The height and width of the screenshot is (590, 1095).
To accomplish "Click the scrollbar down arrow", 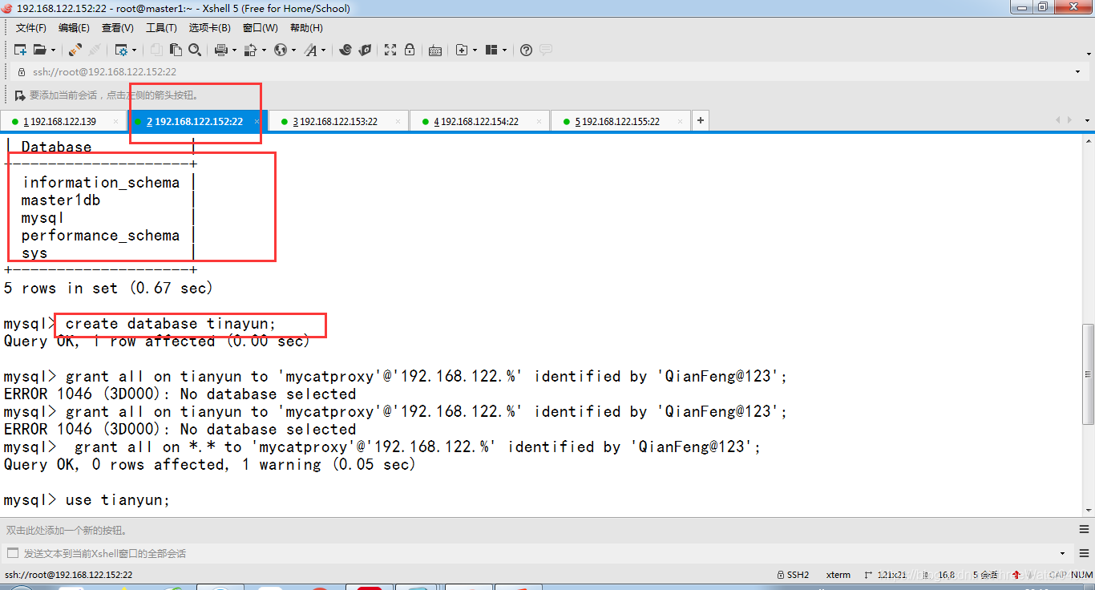I will point(1089,510).
